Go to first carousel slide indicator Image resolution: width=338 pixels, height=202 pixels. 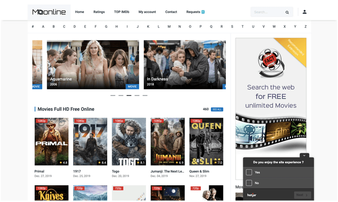(113, 95)
